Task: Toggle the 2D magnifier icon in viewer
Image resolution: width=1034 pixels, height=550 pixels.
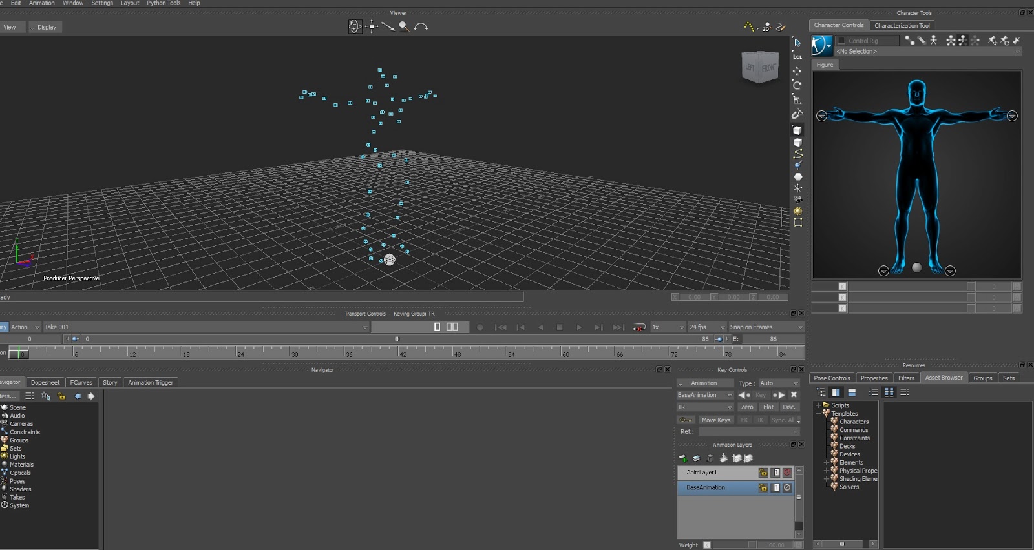Action: tap(766, 26)
